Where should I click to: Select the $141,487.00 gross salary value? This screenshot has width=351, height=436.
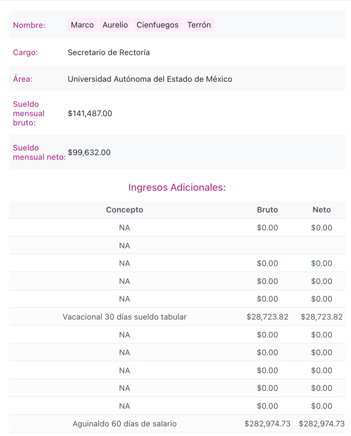[x=90, y=114]
